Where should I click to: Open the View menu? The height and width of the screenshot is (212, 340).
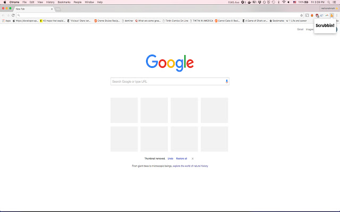pyautogui.click(x=40, y=2)
